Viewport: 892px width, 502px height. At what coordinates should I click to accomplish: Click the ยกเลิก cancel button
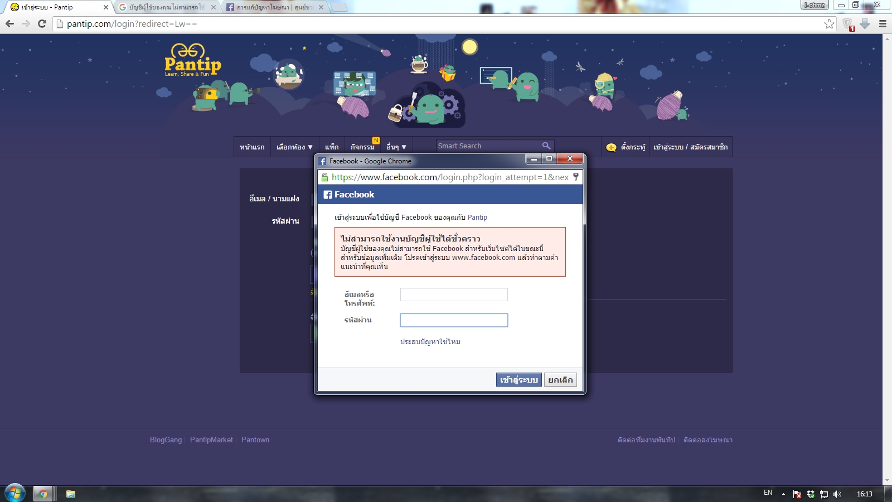560,380
